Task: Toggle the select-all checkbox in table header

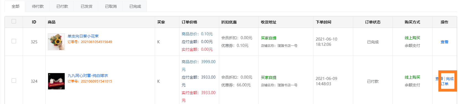Action: coord(14,21)
